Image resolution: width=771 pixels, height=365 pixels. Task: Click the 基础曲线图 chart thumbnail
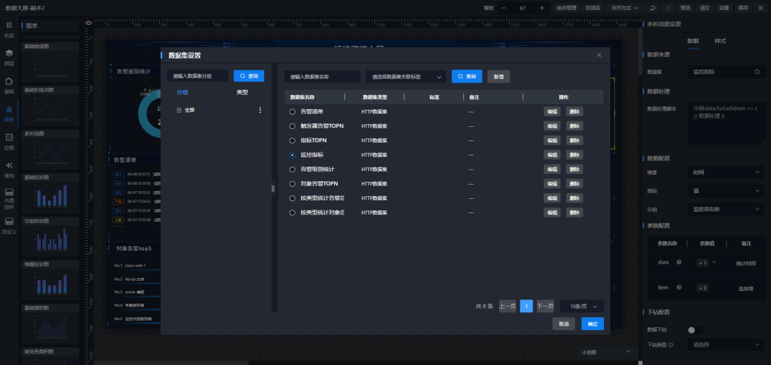click(50, 64)
